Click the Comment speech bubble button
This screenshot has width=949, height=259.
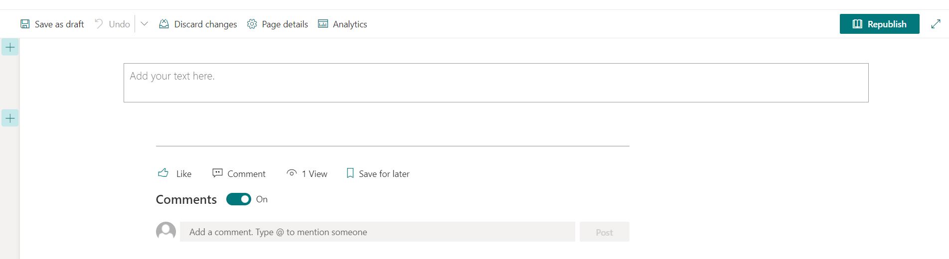(239, 173)
